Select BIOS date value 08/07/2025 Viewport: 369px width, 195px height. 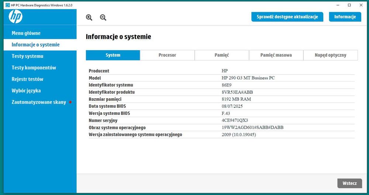(x=232, y=106)
